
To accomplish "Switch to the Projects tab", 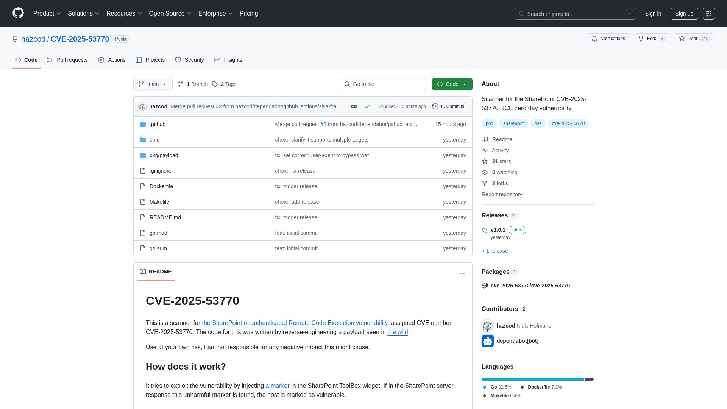I will [150, 60].
